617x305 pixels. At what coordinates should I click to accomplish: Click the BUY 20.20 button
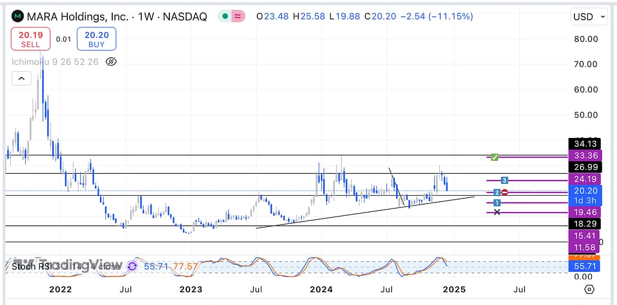[x=96, y=39]
